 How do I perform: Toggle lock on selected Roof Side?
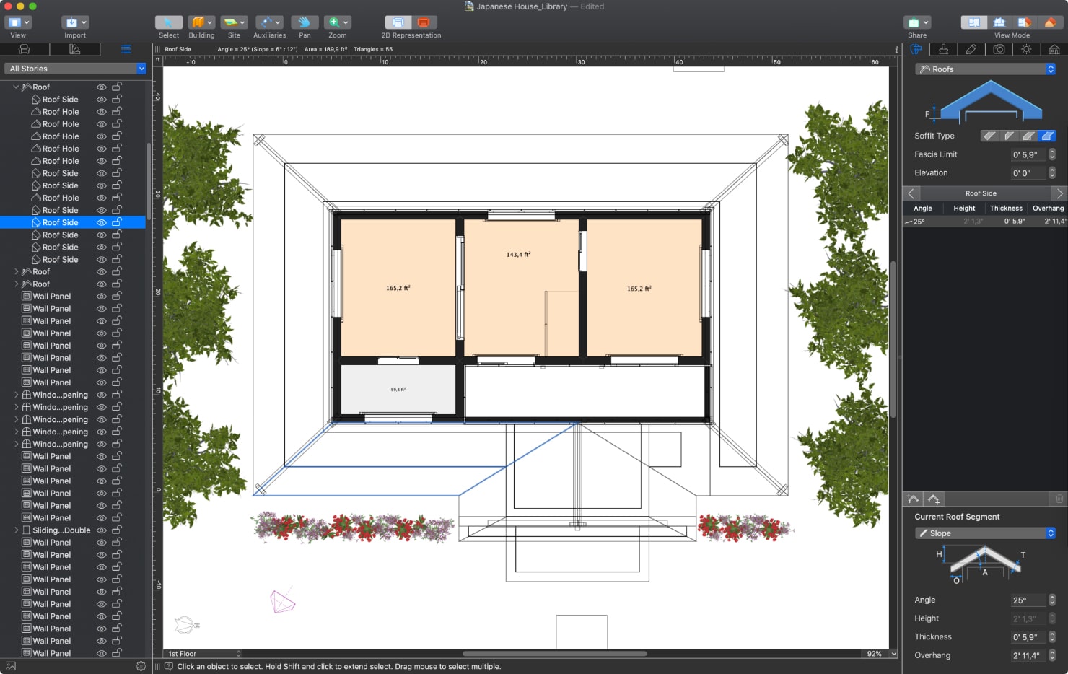[117, 222]
